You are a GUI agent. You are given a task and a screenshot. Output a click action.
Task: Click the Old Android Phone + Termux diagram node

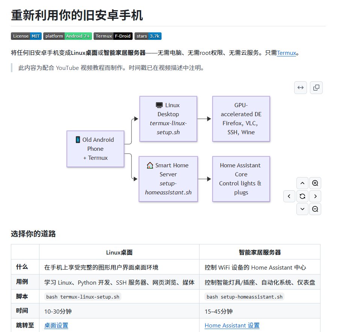coord(95,149)
